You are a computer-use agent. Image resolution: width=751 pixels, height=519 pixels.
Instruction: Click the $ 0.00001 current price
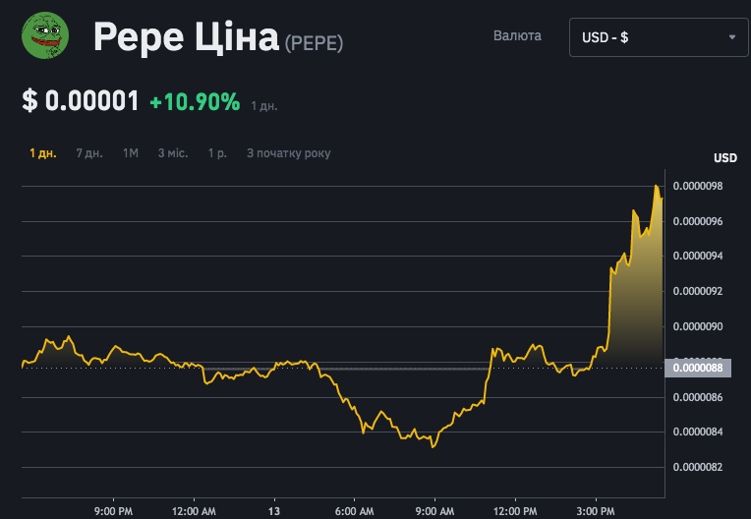click(81, 101)
